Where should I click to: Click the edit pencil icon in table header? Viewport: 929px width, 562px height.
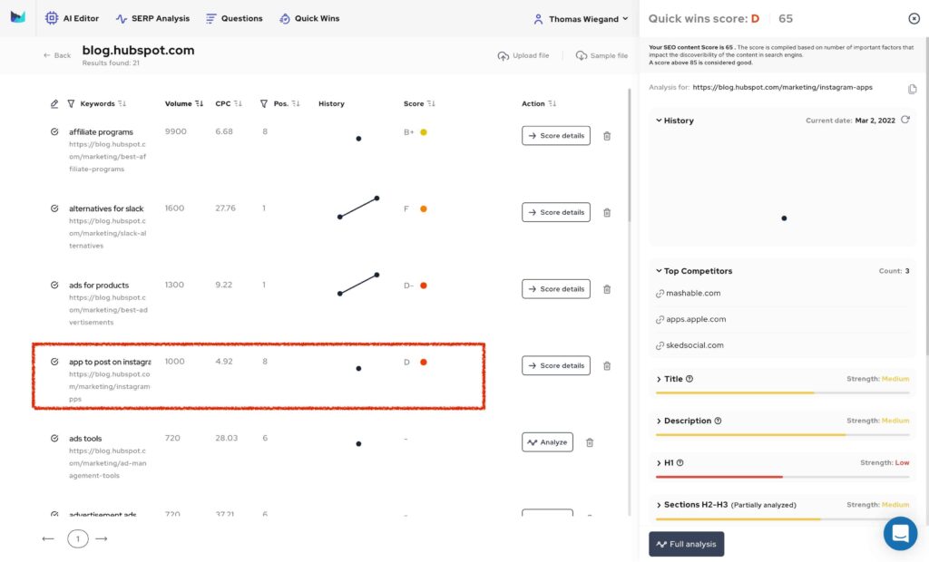(54, 103)
